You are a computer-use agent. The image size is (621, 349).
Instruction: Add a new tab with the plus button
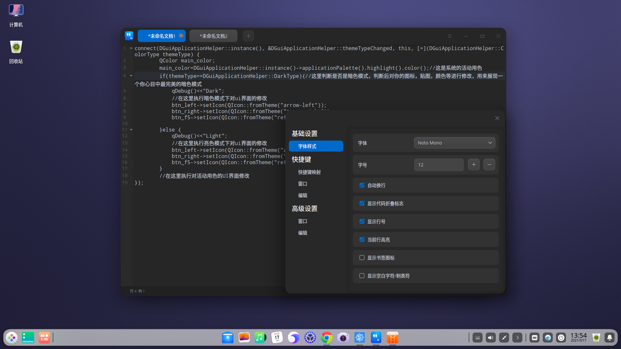coord(248,36)
